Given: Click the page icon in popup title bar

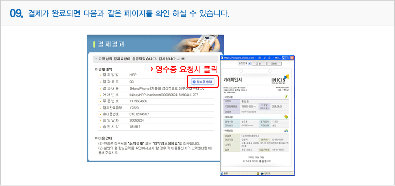Looking at the screenshot, I should [222, 58].
